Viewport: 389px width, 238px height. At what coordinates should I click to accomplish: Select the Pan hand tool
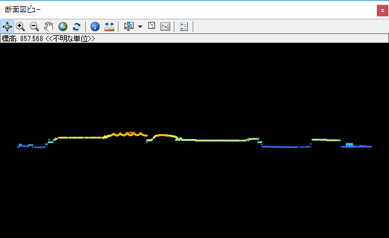[x=49, y=26]
